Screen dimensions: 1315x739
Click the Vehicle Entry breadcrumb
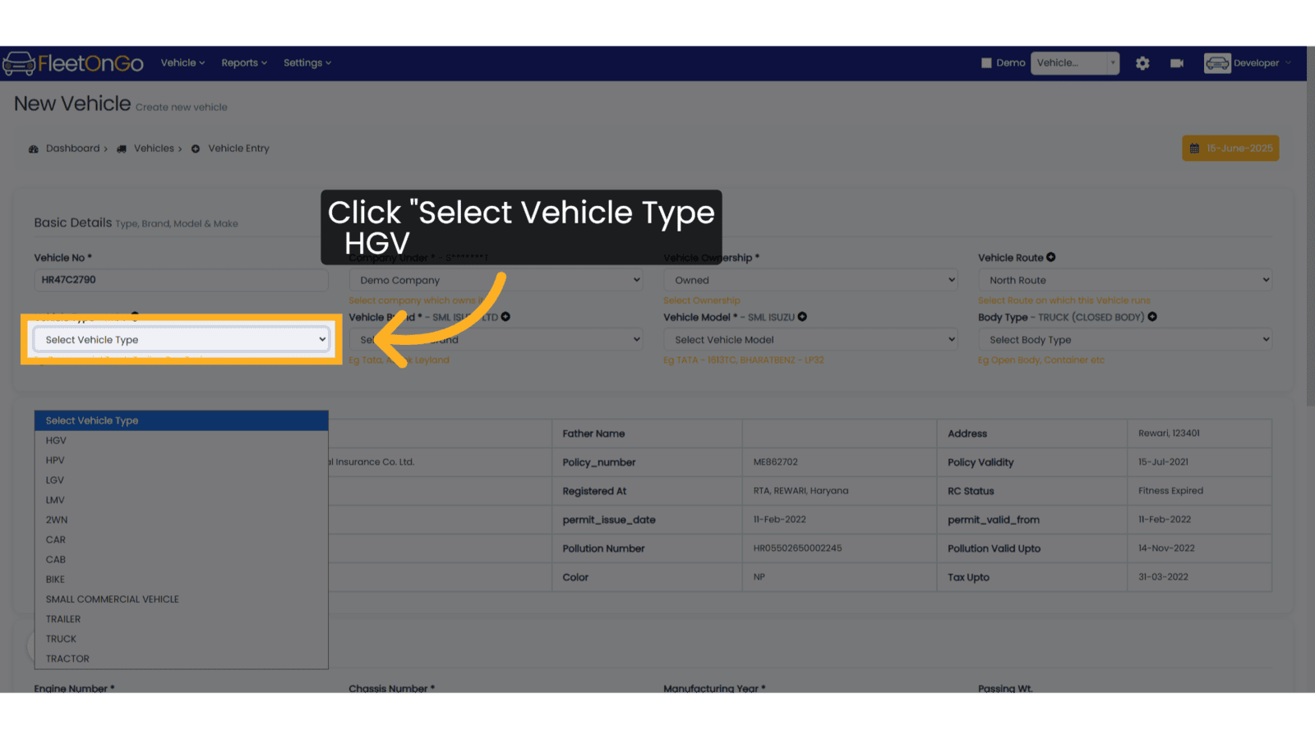click(238, 149)
